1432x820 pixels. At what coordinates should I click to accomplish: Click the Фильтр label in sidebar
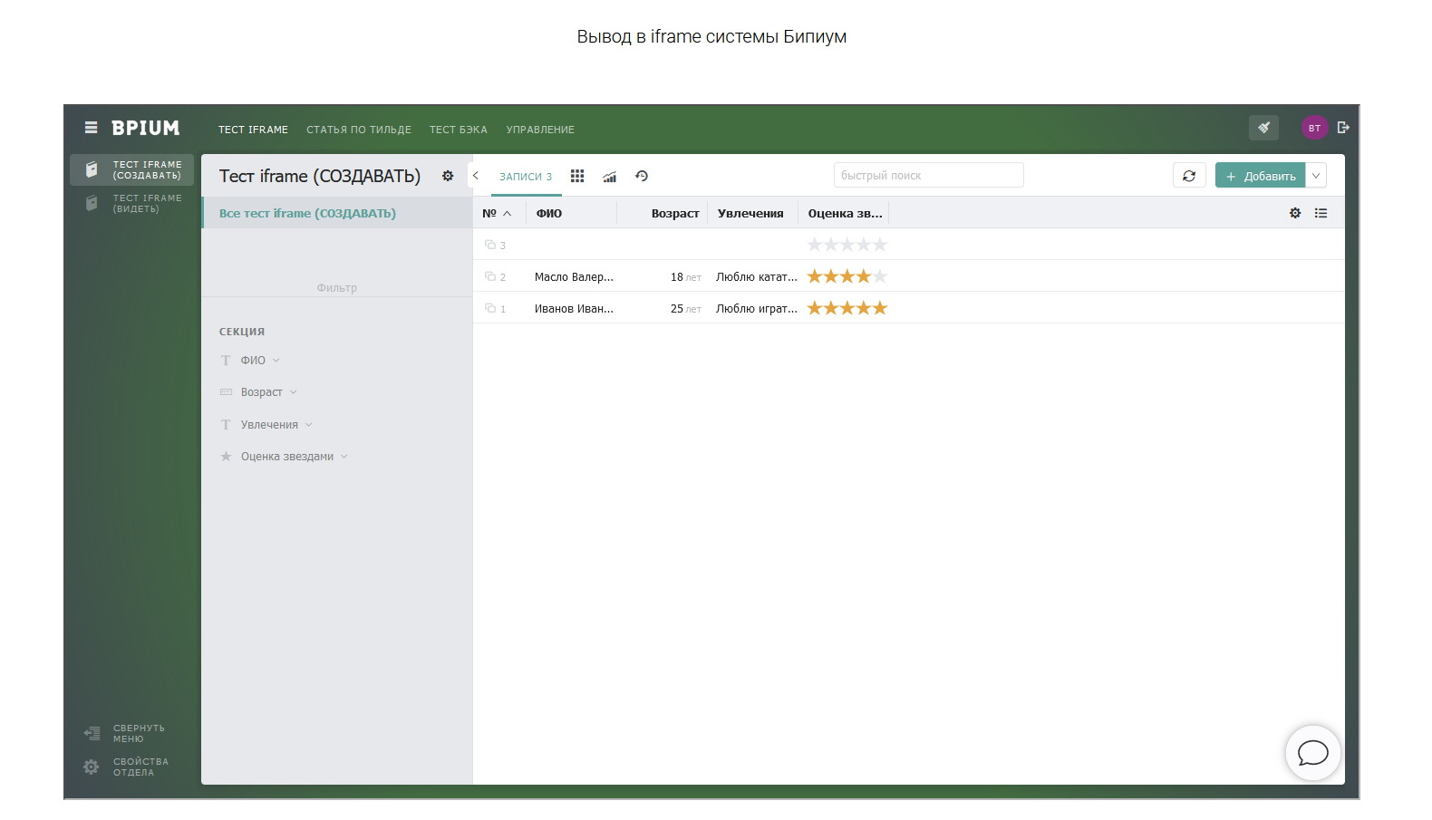pyautogui.click(x=337, y=288)
